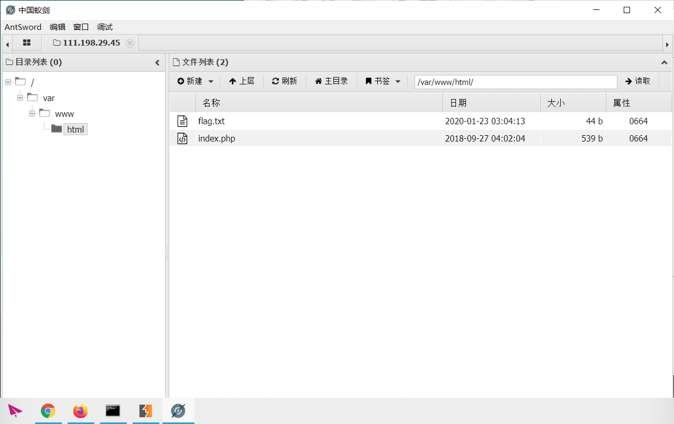This screenshot has height=424, width=674.
Task: Click index.php attribute 0664 cell
Action: click(x=638, y=138)
